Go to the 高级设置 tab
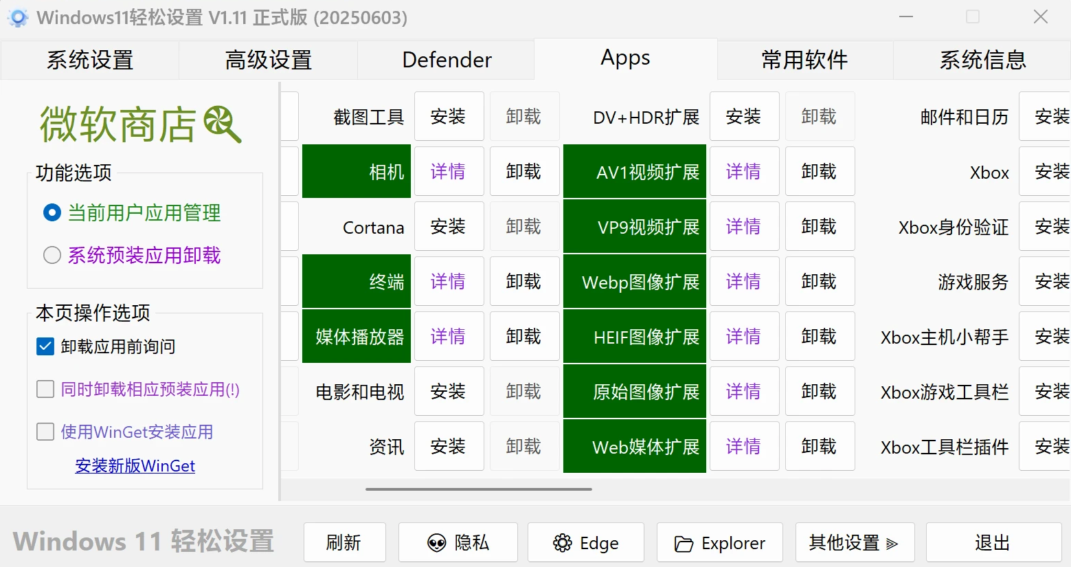Image resolution: width=1071 pixels, height=567 pixels. coord(268,60)
